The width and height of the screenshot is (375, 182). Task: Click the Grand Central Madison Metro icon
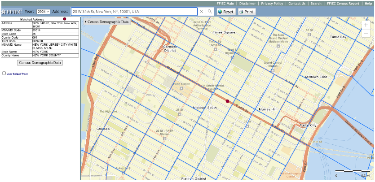click(278, 46)
